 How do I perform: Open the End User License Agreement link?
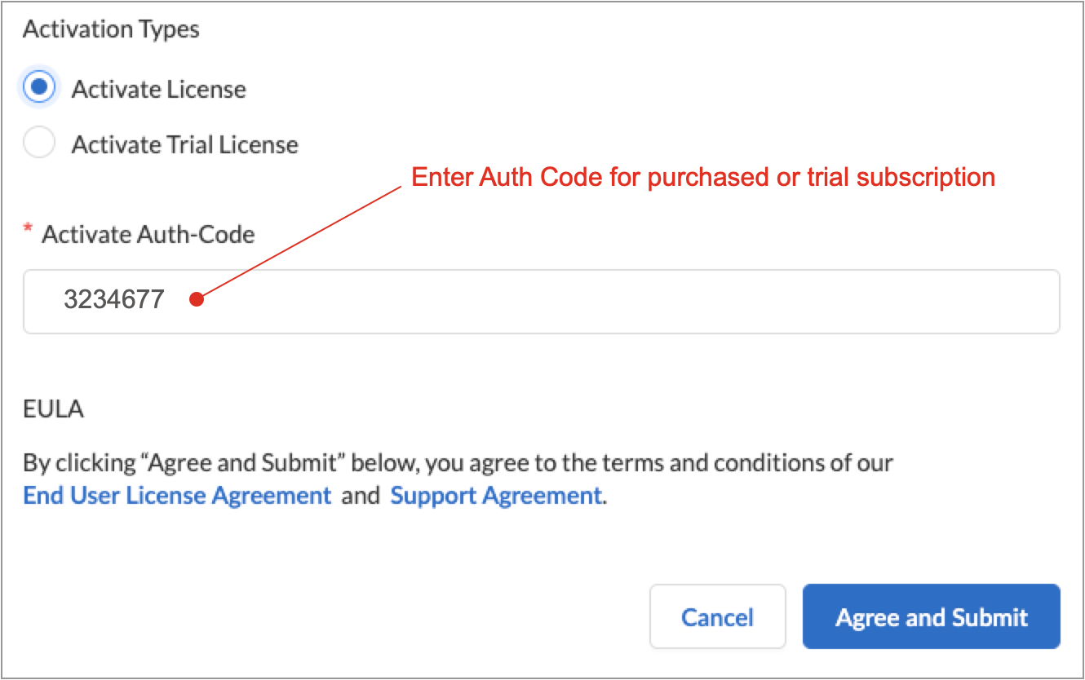click(x=177, y=495)
